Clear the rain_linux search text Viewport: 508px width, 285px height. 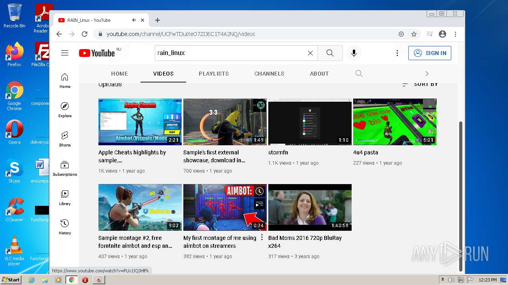(310, 53)
